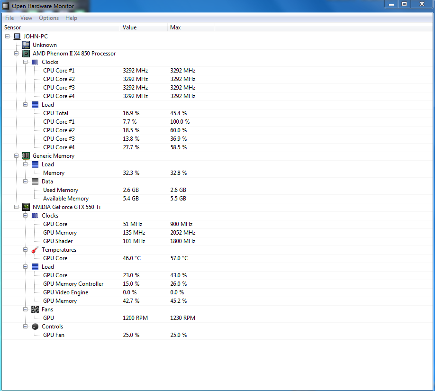Click the JOHN-PC computer icon
The image size is (435, 391).
(17, 36)
